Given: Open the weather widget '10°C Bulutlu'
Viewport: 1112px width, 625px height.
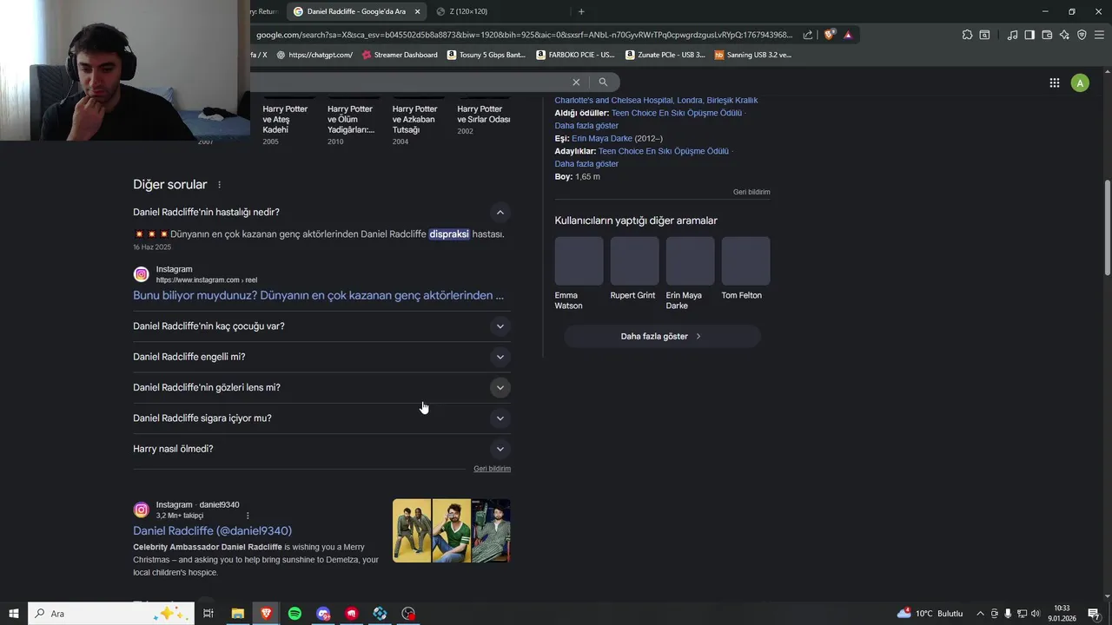Looking at the screenshot, I should (930, 614).
